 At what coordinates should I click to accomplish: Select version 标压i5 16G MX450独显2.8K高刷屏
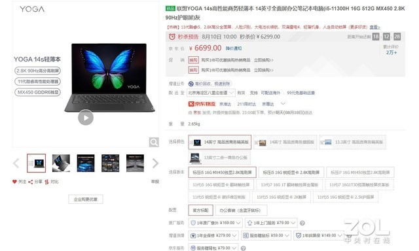tap(222, 173)
